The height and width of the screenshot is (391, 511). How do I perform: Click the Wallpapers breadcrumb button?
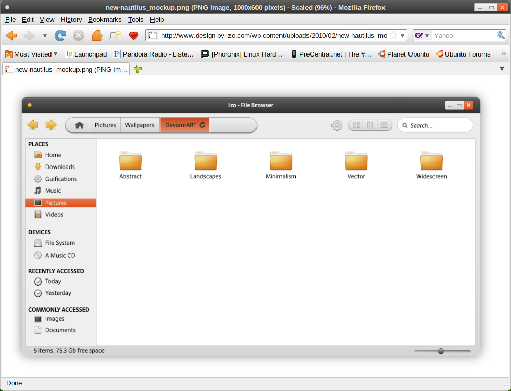(140, 125)
